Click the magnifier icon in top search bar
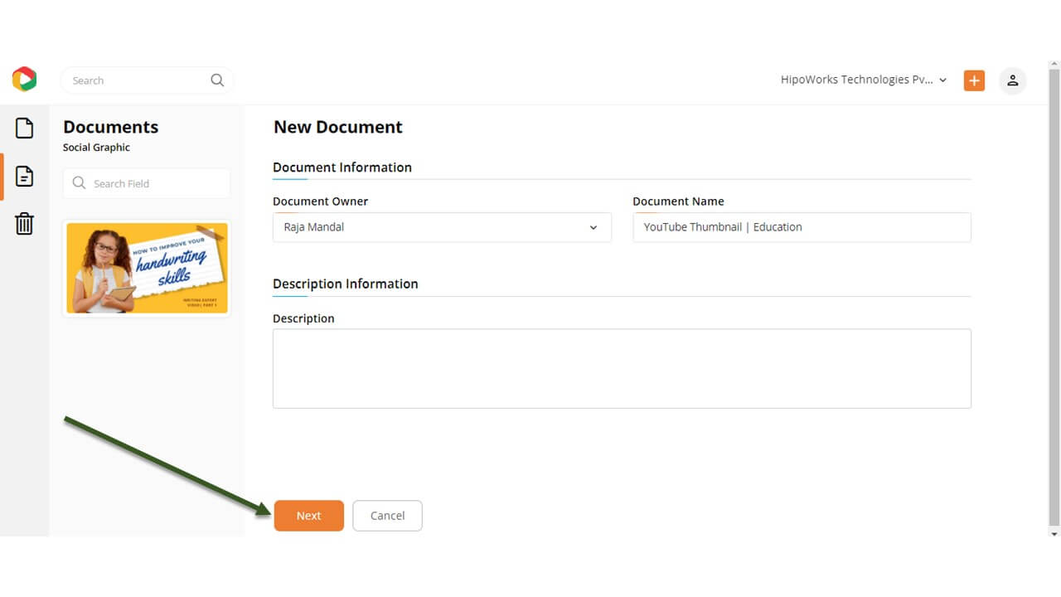The height and width of the screenshot is (597, 1061). [x=217, y=80]
